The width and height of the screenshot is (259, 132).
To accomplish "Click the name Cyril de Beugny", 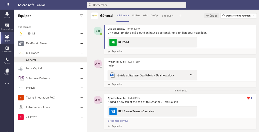I will point(116,29).
